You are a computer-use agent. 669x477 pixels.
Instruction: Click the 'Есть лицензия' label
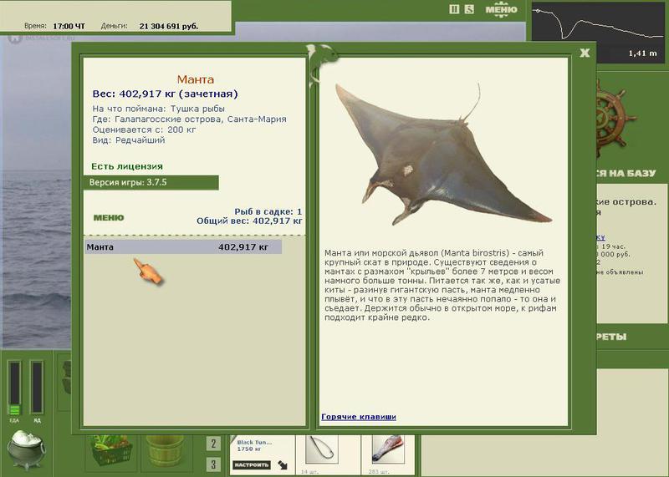pos(127,166)
